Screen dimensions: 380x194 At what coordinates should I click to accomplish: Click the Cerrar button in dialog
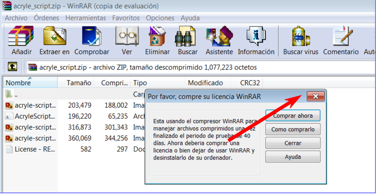click(293, 143)
